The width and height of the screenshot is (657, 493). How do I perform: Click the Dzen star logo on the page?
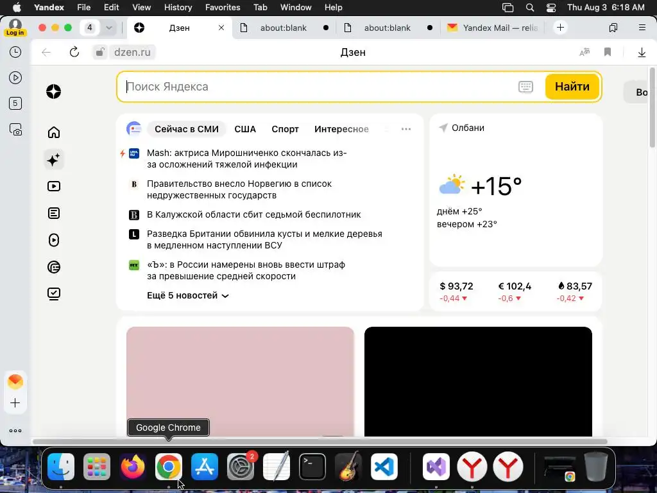pyautogui.click(x=54, y=91)
